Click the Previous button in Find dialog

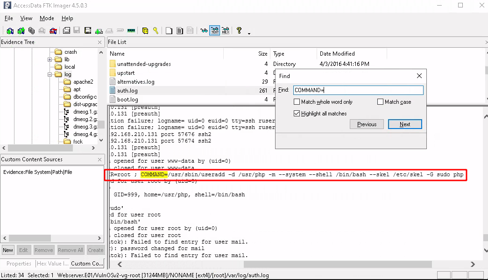point(367,124)
